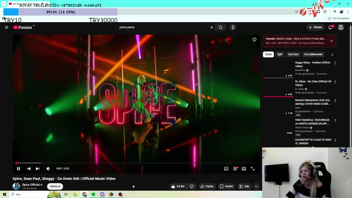Screen dimensions: 352x198
Task: Select the Tümü filter chip
Action: (x=268, y=54)
